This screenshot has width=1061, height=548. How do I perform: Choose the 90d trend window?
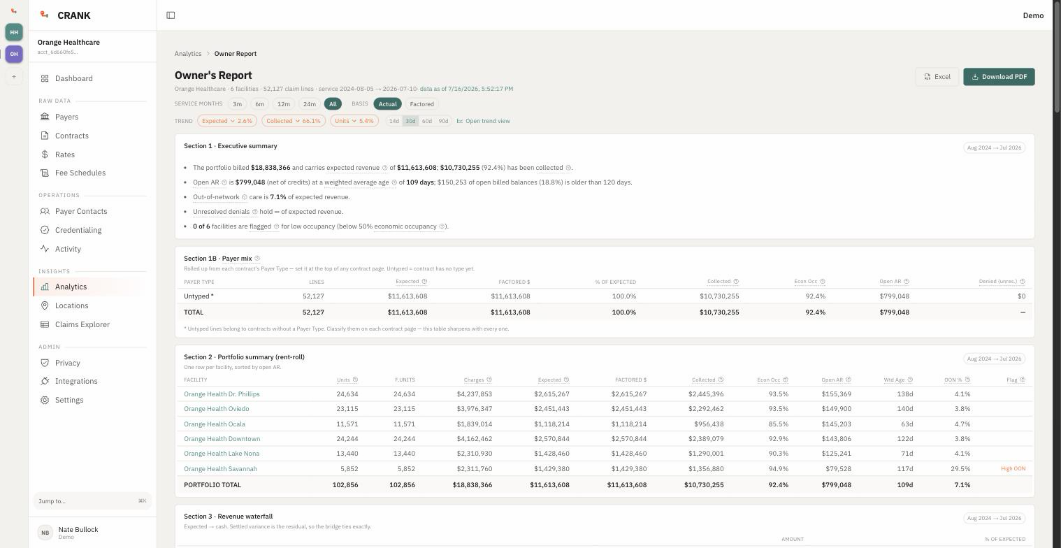pos(443,121)
